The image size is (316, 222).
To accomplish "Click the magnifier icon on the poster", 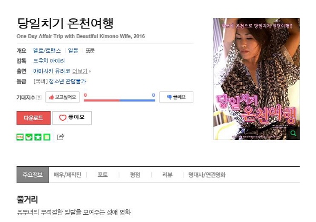I will pos(293,133).
